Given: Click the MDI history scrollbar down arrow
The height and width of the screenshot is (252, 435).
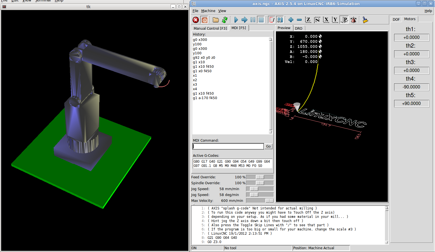Looking at the screenshot, I should click(x=271, y=132).
